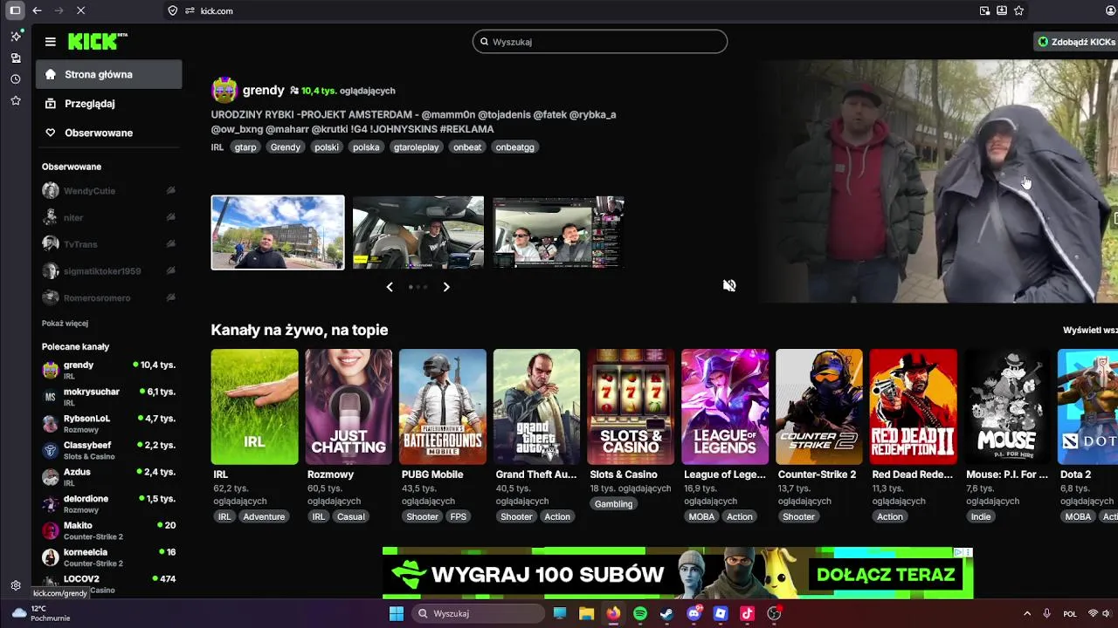Open sigmatiktoker1959 followed channel
The image size is (1118, 628).
pyautogui.click(x=109, y=271)
